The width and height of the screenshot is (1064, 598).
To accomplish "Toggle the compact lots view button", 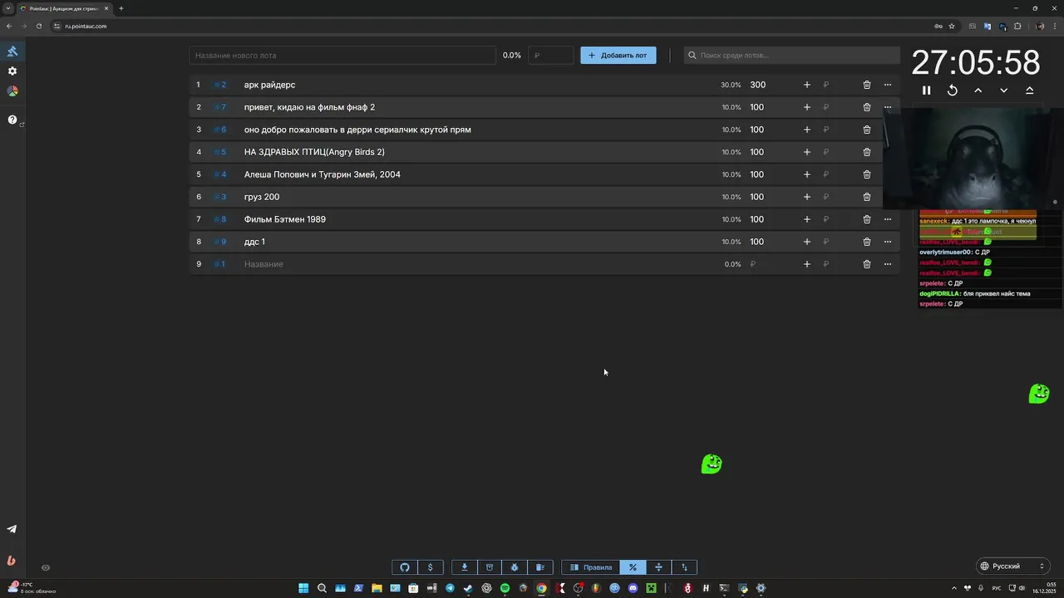I will click(658, 567).
